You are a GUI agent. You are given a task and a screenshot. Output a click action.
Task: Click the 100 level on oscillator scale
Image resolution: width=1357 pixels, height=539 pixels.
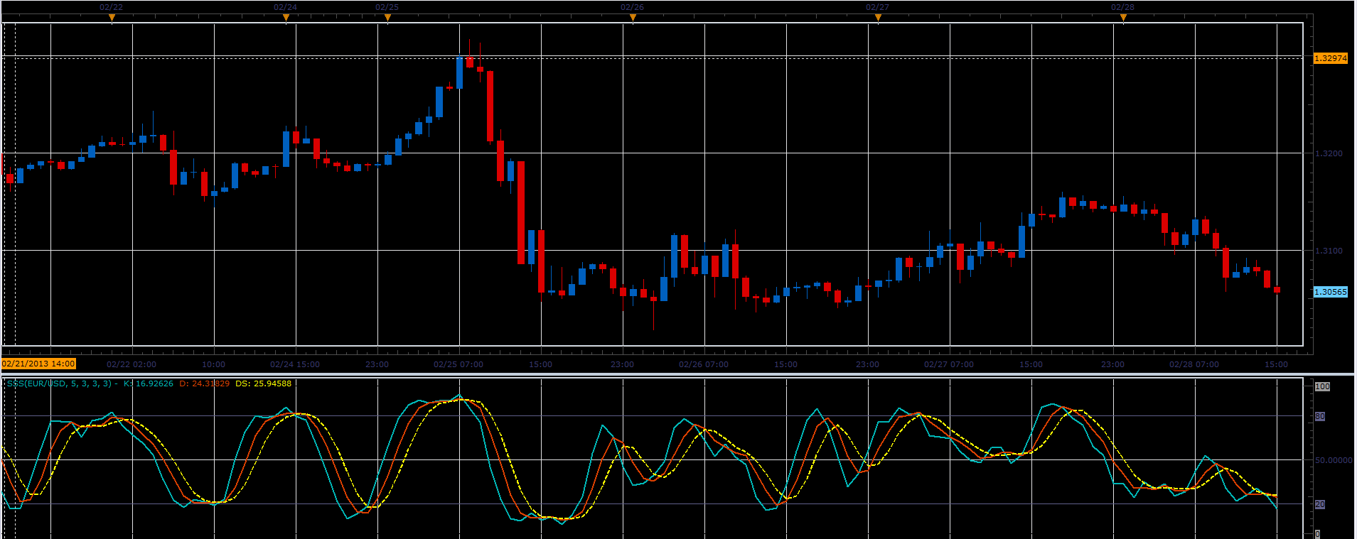[1322, 386]
